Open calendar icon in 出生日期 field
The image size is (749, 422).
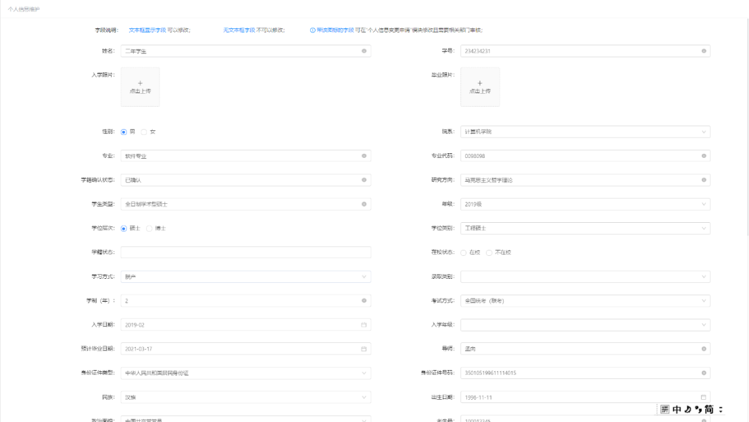(x=704, y=397)
